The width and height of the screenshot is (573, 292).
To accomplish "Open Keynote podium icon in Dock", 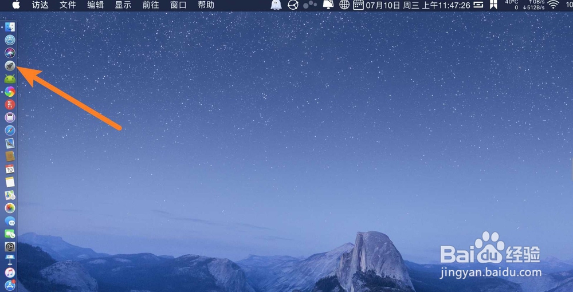I will coord(10,259).
